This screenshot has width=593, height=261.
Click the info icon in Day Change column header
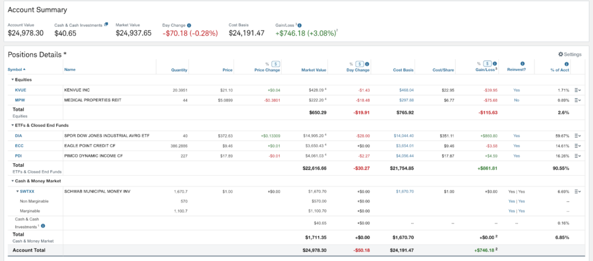368,64
